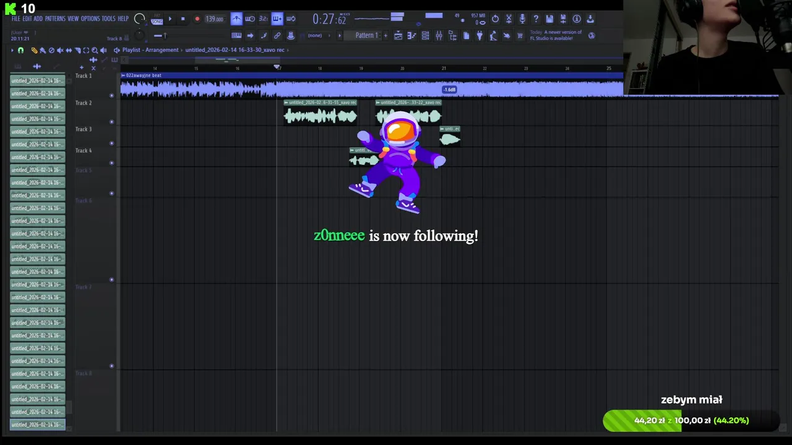Open the Playlist view icon
This screenshot has width=792, height=445.
click(398, 36)
